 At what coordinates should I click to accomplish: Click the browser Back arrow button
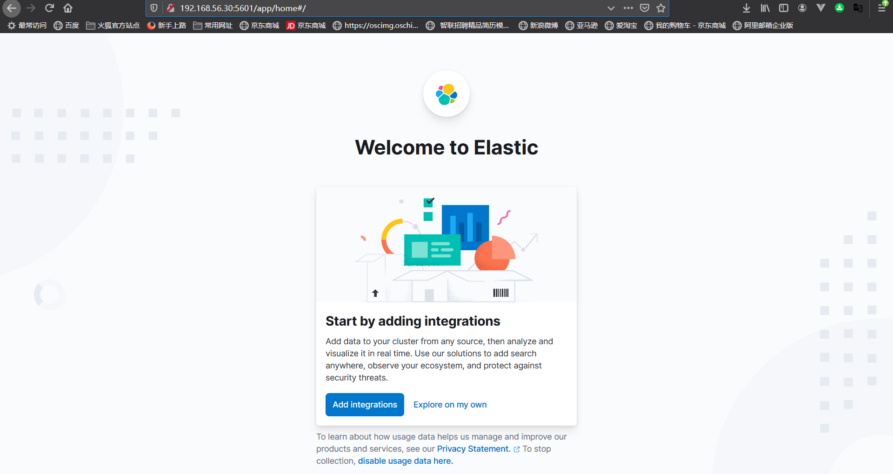tap(12, 8)
